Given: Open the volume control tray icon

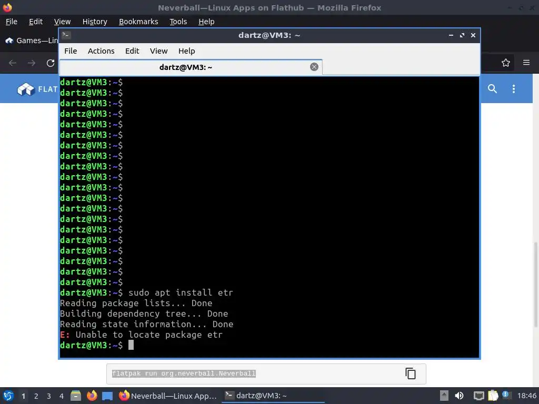Looking at the screenshot, I should point(459,396).
